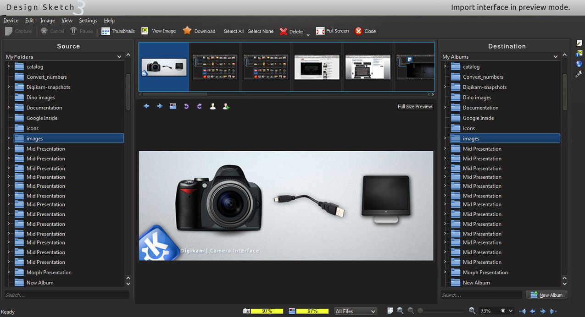Open the Device menu
The image size is (585, 317).
click(11, 21)
